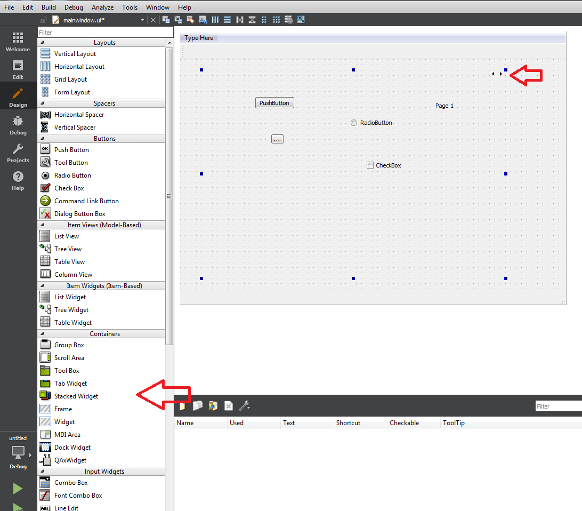The image size is (582, 511).
Task: Click the Shortcut column header
Action: point(349,423)
